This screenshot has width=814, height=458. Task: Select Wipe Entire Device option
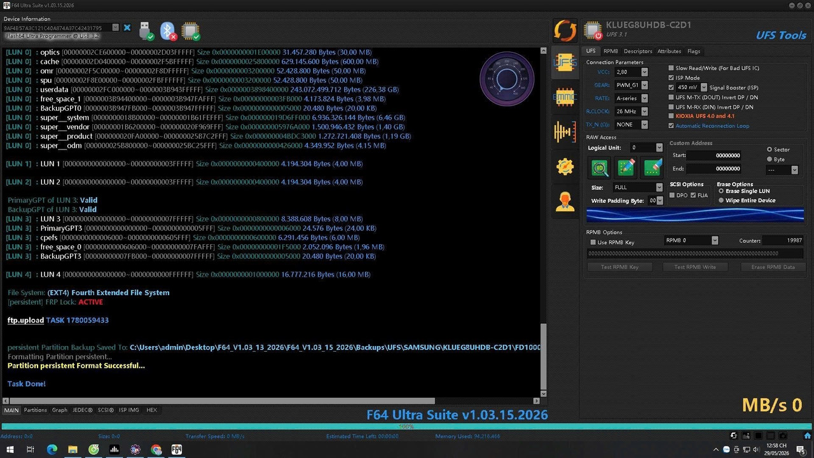tap(721, 200)
